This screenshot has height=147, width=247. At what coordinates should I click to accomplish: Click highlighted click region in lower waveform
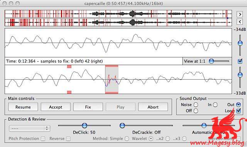(112, 80)
